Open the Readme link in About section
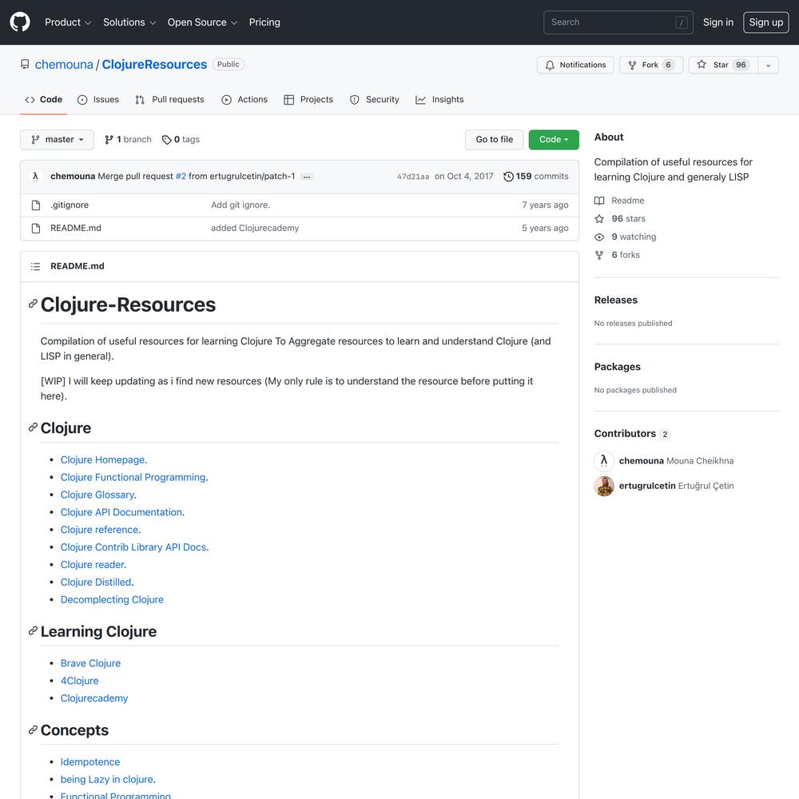 click(620, 201)
